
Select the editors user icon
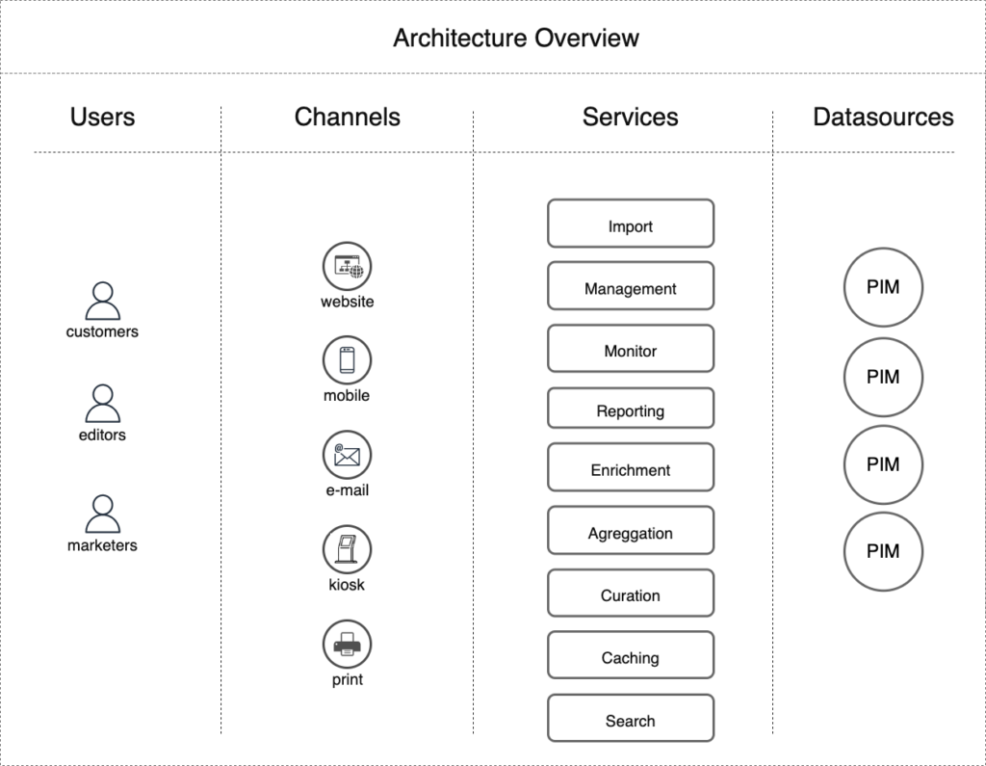103,404
